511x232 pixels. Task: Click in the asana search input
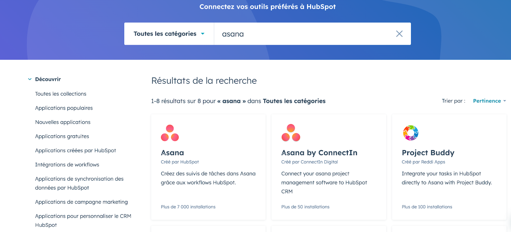point(303,34)
